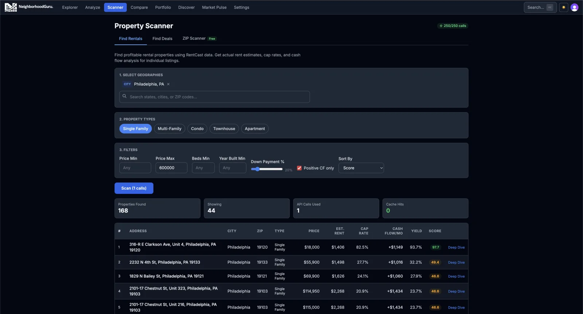Open the Explorer nav item
Image resolution: width=583 pixels, height=314 pixels.
70,7
